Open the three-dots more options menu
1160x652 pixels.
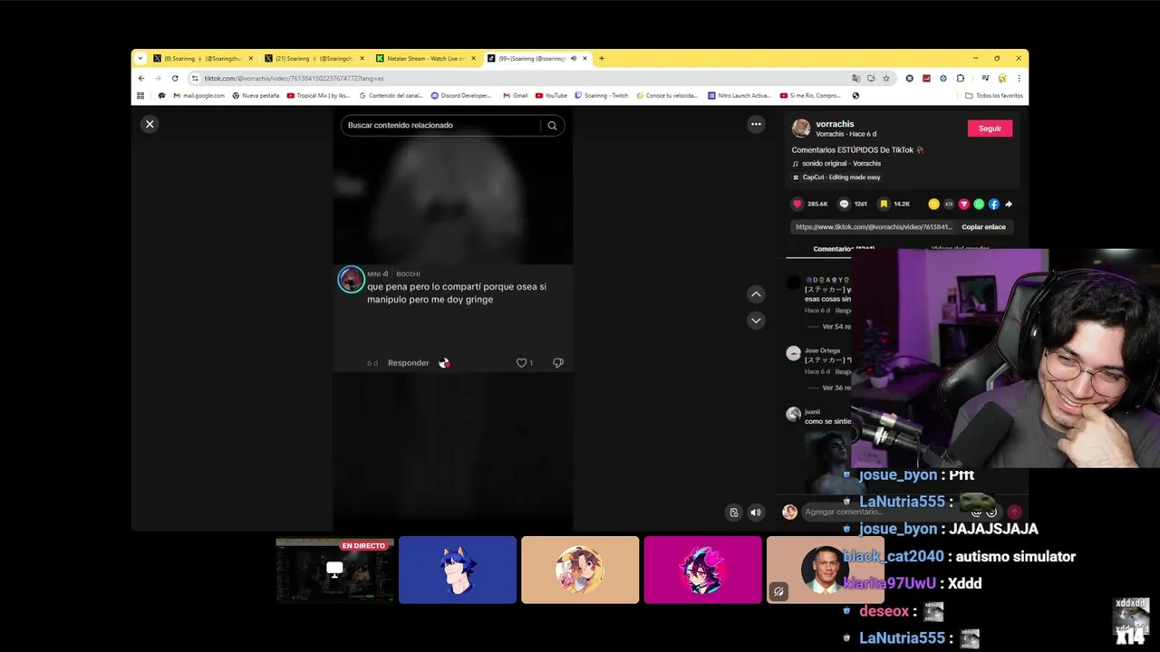[x=756, y=124]
